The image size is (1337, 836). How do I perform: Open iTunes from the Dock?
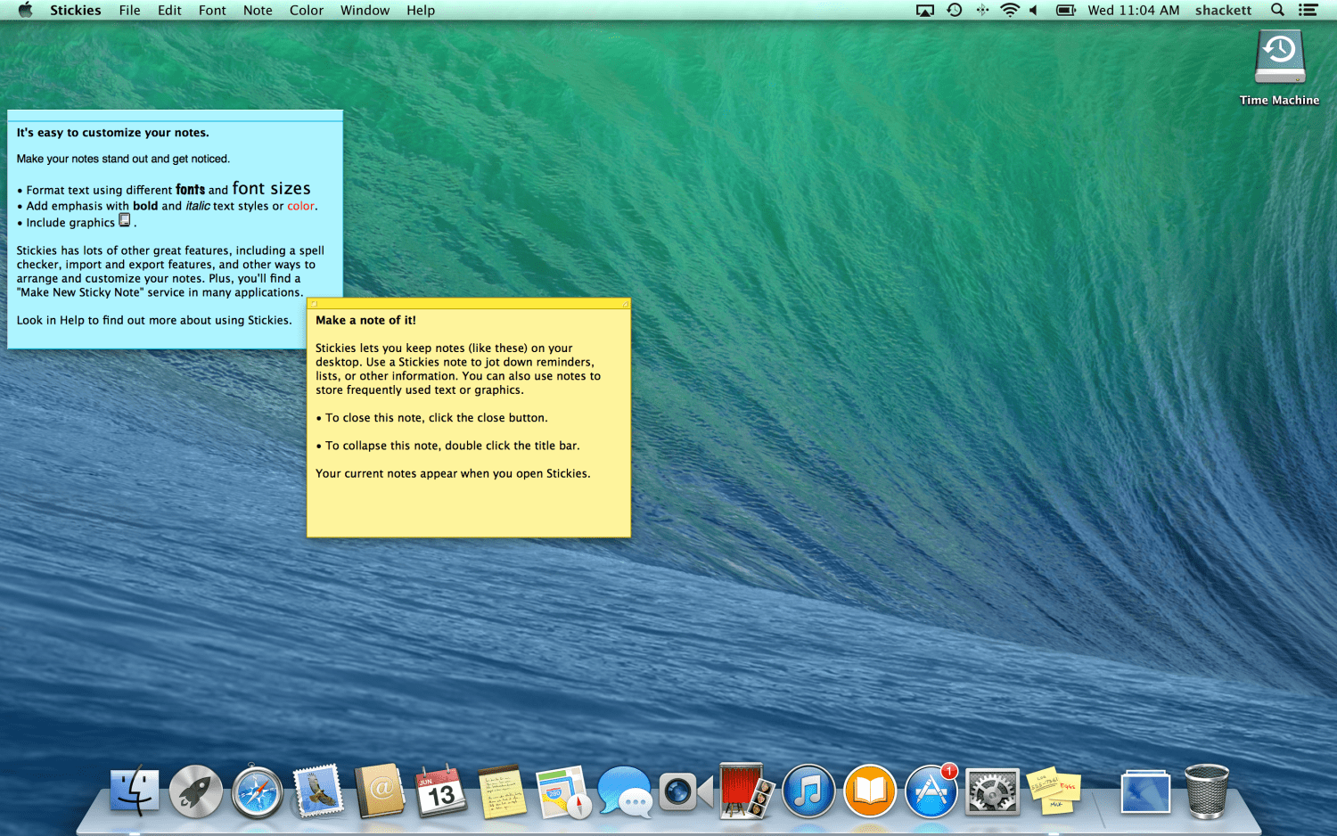808,791
